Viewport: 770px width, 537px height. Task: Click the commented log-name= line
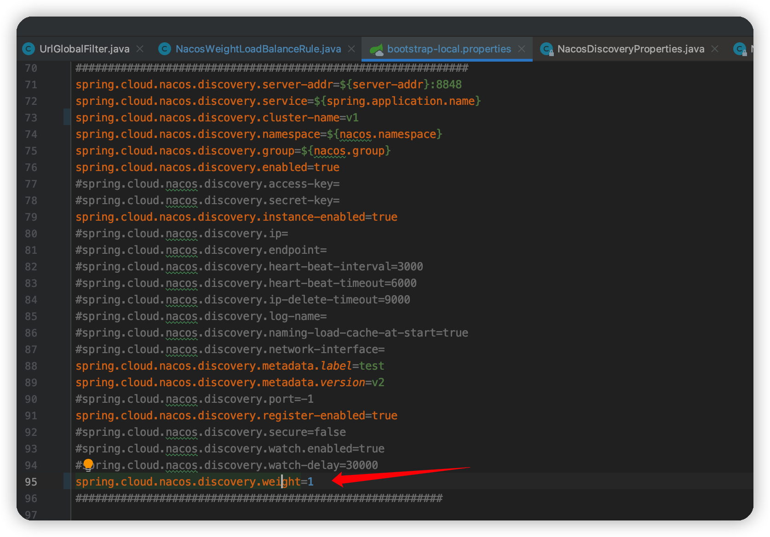point(201,316)
